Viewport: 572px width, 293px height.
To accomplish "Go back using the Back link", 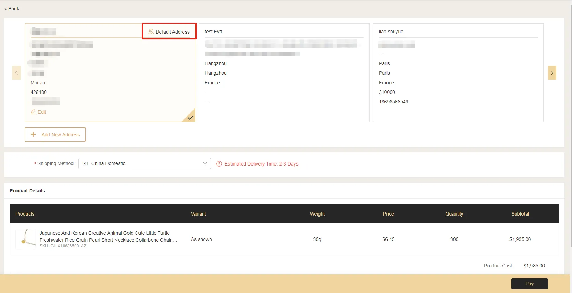I will 12,9.
